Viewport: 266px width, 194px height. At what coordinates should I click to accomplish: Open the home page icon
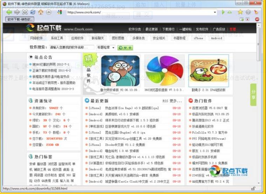pos(41,12)
